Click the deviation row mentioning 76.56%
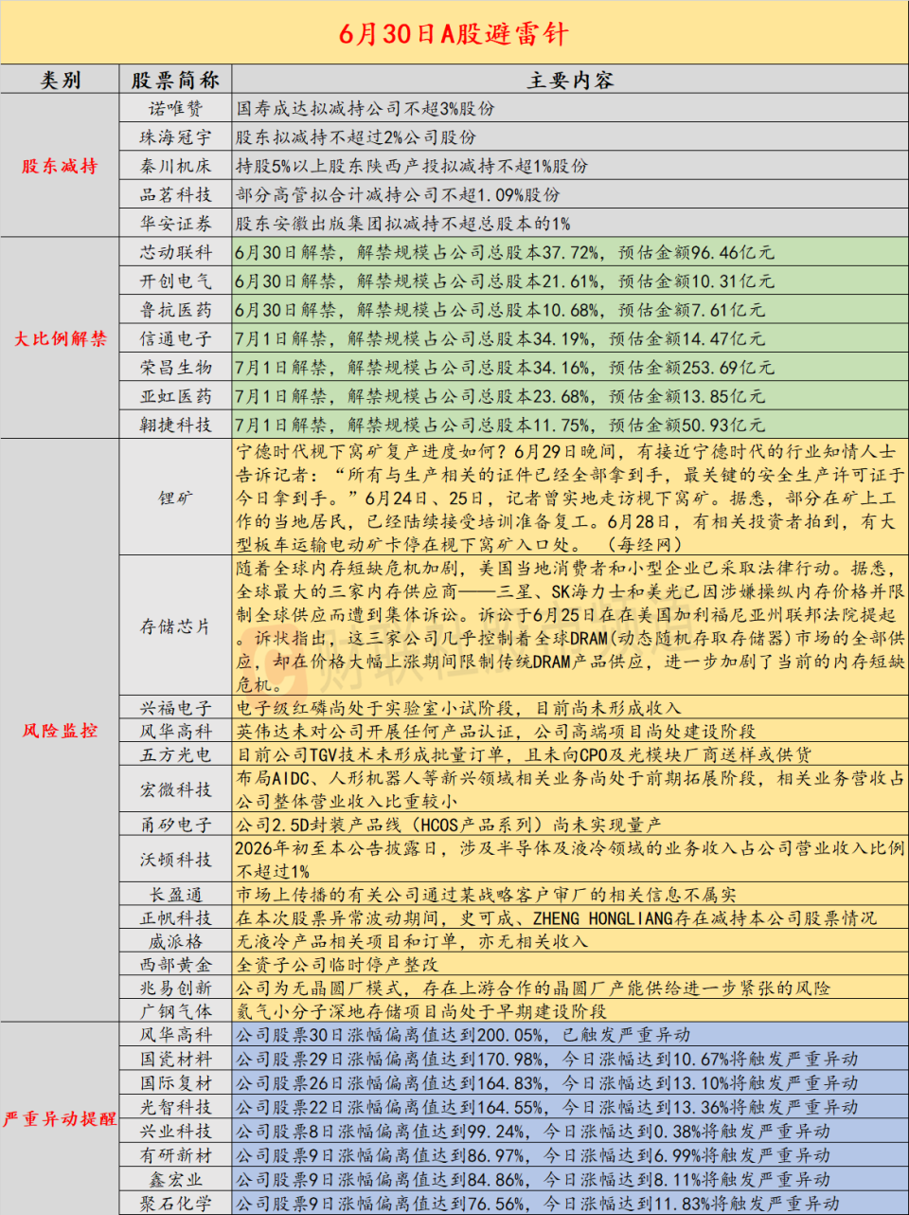The height and width of the screenshot is (1215, 909). click(570, 1204)
